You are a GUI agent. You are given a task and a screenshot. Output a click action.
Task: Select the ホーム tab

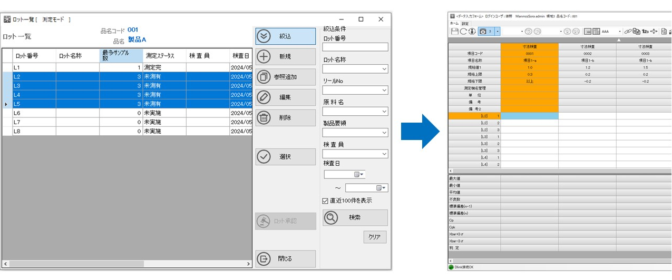pos(454,24)
